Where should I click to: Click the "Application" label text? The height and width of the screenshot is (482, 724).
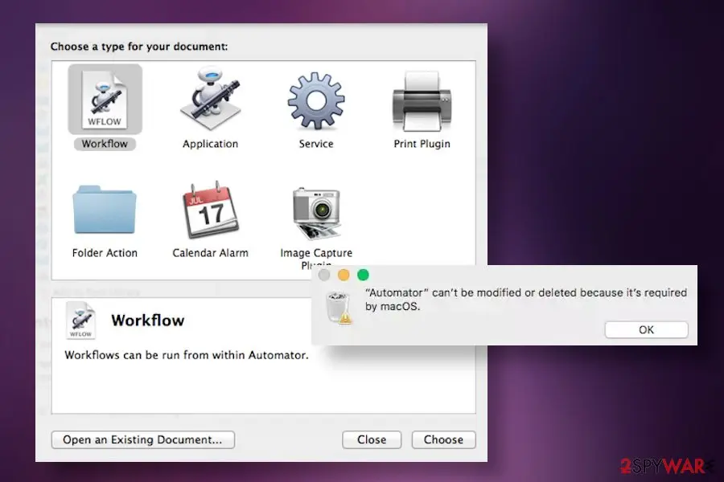pyautogui.click(x=211, y=144)
